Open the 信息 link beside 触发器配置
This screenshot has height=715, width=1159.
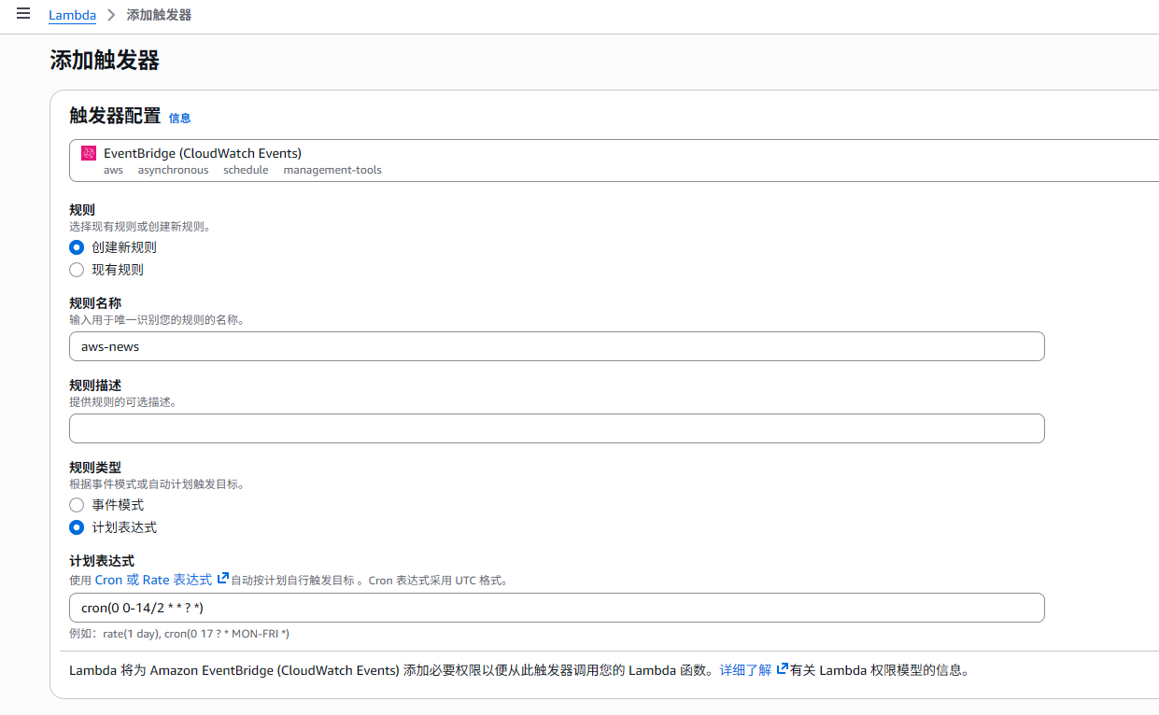click(179, 119)
